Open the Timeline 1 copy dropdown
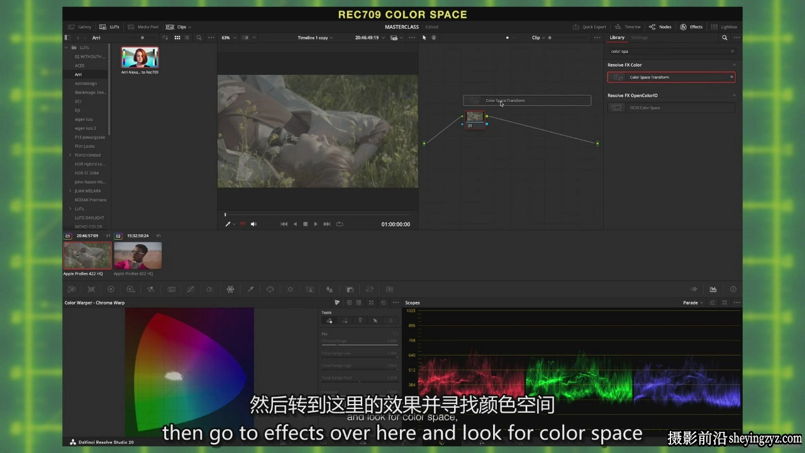805x453 pixels. pyautogui.click(x=315, y=38)
